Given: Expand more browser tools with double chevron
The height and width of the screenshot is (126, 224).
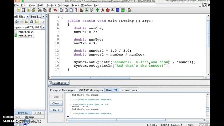Looking at the screenshot, I should [x=43, y=22].
